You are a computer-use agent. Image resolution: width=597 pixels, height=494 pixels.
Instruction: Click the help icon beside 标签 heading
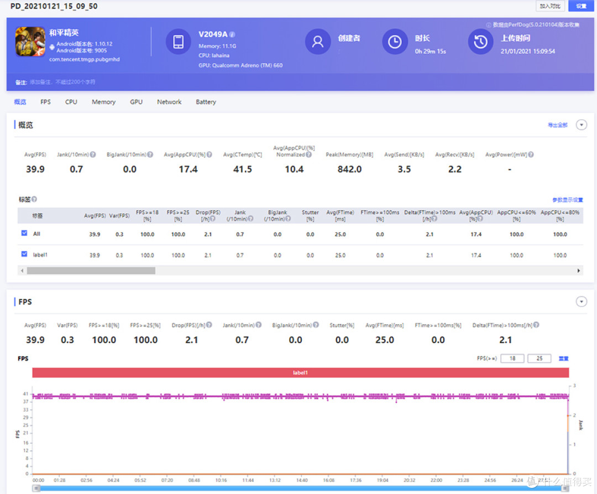tap(34, 199)
